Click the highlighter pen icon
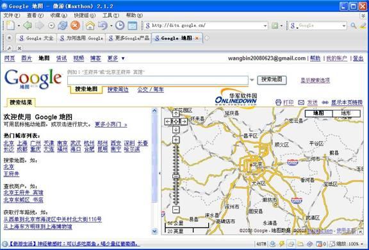 point(363,26)
